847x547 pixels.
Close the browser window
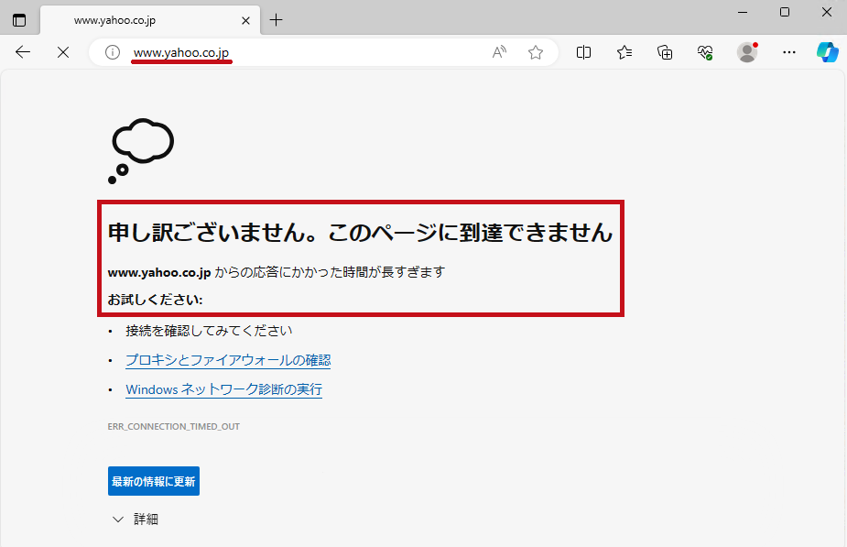[827, 12]
